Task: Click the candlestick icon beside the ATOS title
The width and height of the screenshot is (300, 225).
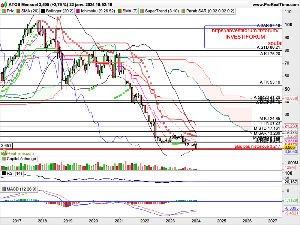Action: click(4, 4)
